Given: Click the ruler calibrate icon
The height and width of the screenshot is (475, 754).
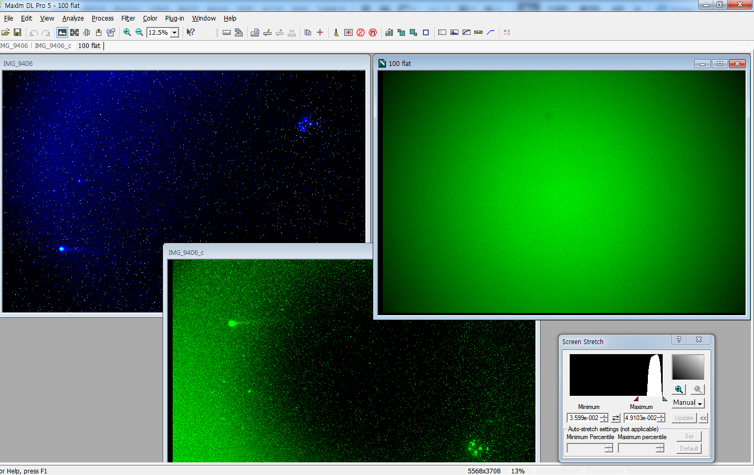Looking at the screenshot, I should pos(227,32).
